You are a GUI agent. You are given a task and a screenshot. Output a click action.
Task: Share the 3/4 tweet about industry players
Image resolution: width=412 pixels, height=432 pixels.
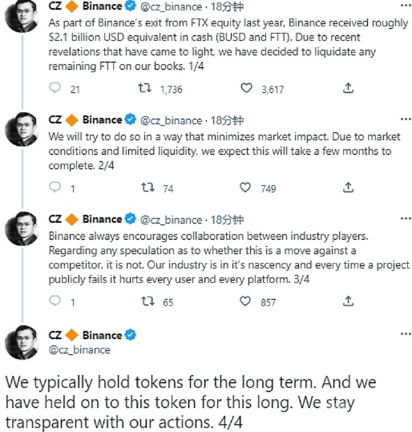(x=348, y=301)
